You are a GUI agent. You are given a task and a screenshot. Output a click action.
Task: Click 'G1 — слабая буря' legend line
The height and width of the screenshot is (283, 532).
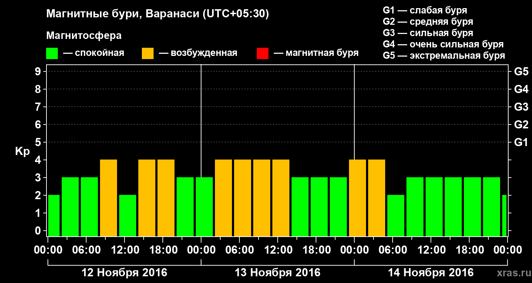(x=425, y=10)
